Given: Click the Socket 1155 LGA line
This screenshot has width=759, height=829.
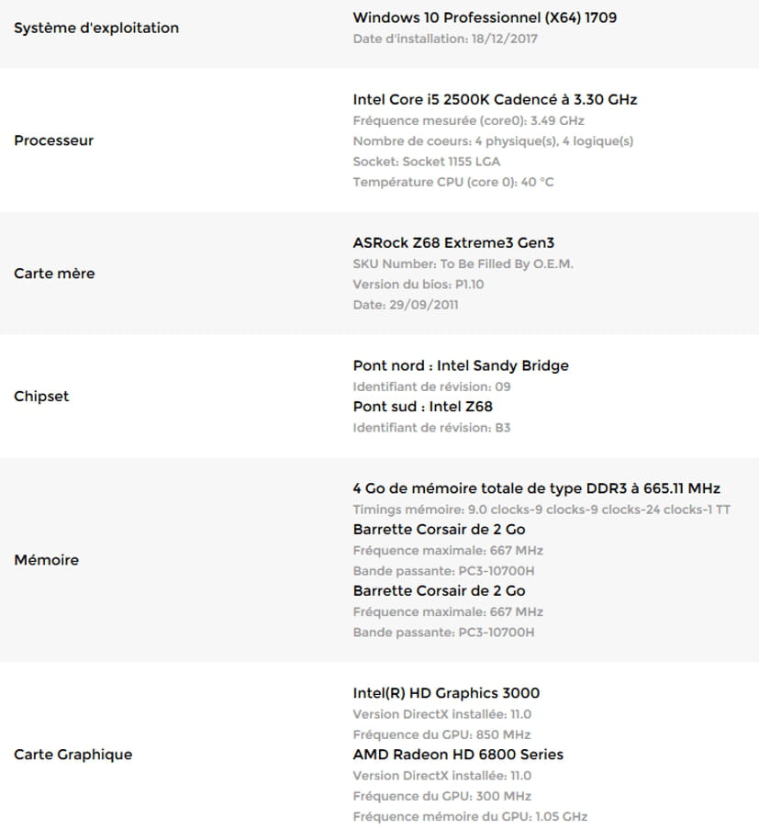Looking at the screenshot, I should (426, 162).
